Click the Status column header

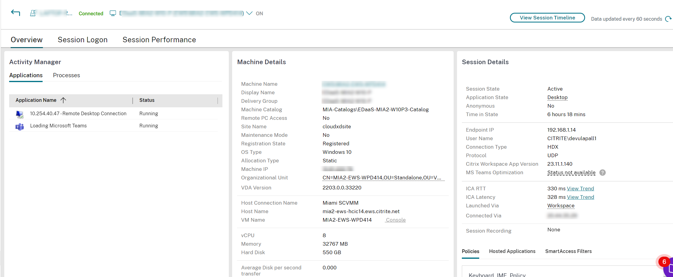(147, 100)
